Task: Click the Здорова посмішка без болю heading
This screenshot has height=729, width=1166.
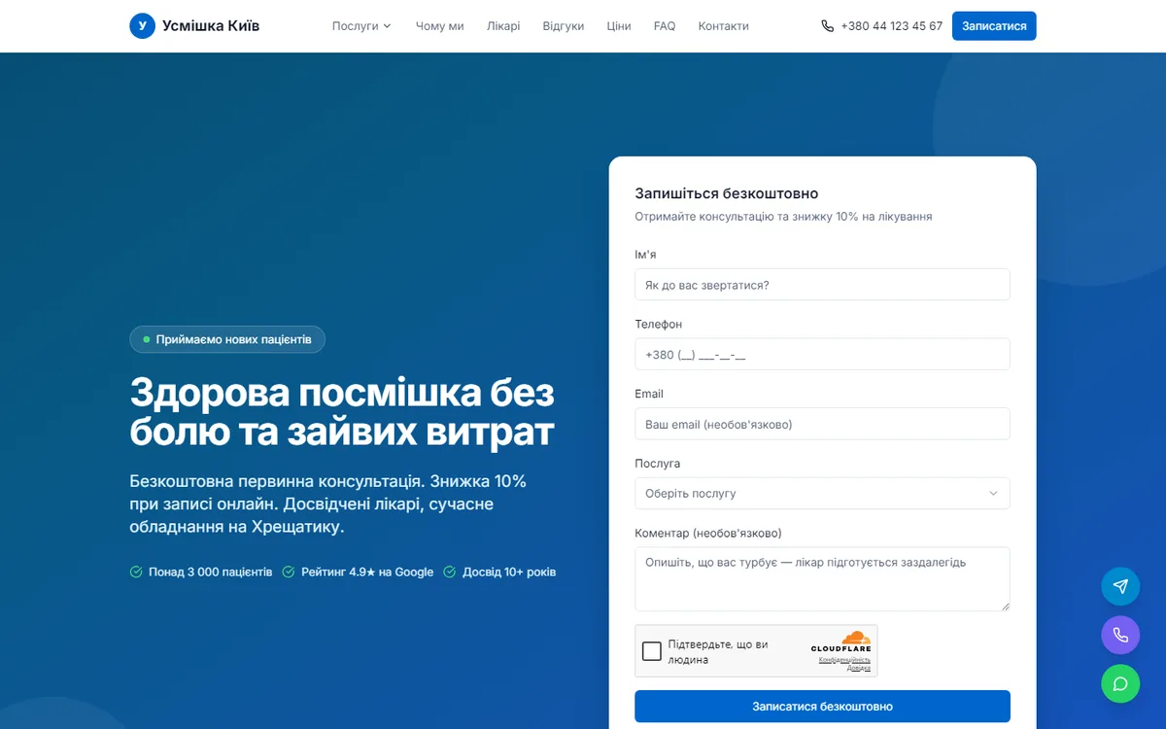Action: [x=342, y=411]
